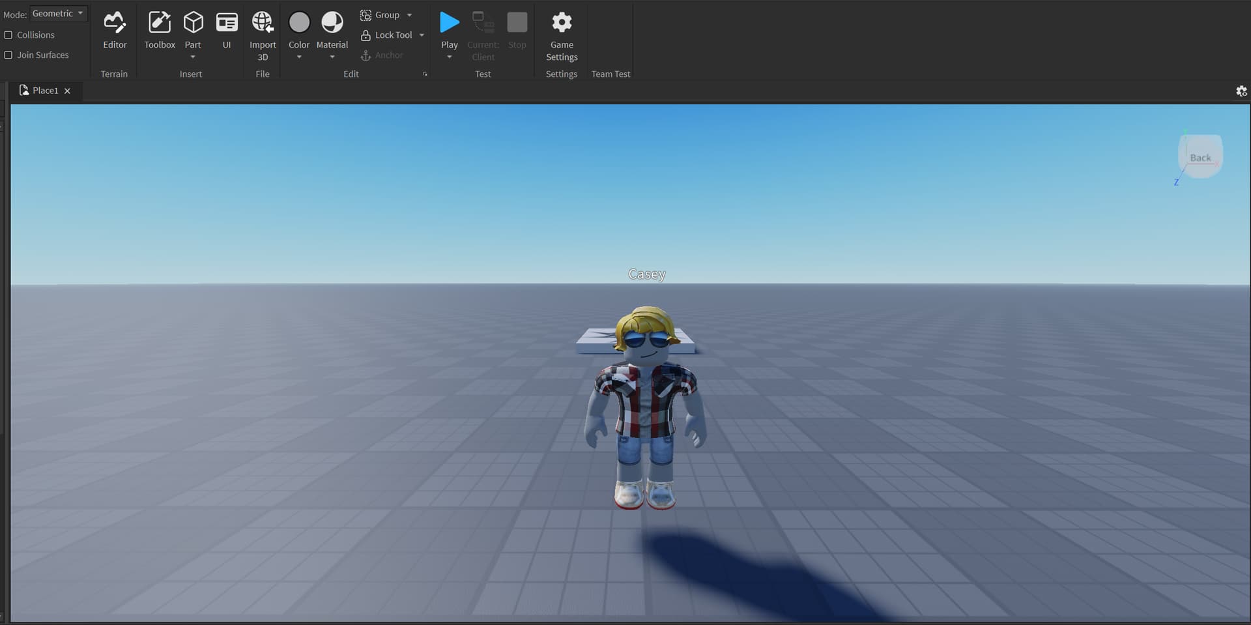Enable the Collisions checkbox
1251x625 pixels.
(9, 35)
